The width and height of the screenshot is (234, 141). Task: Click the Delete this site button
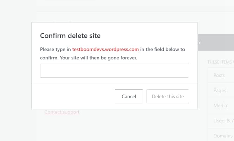coord(168,96)
